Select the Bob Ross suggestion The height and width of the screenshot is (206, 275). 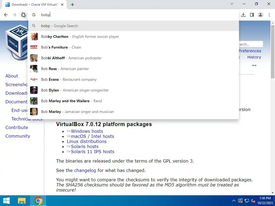[x=133, y=69]
